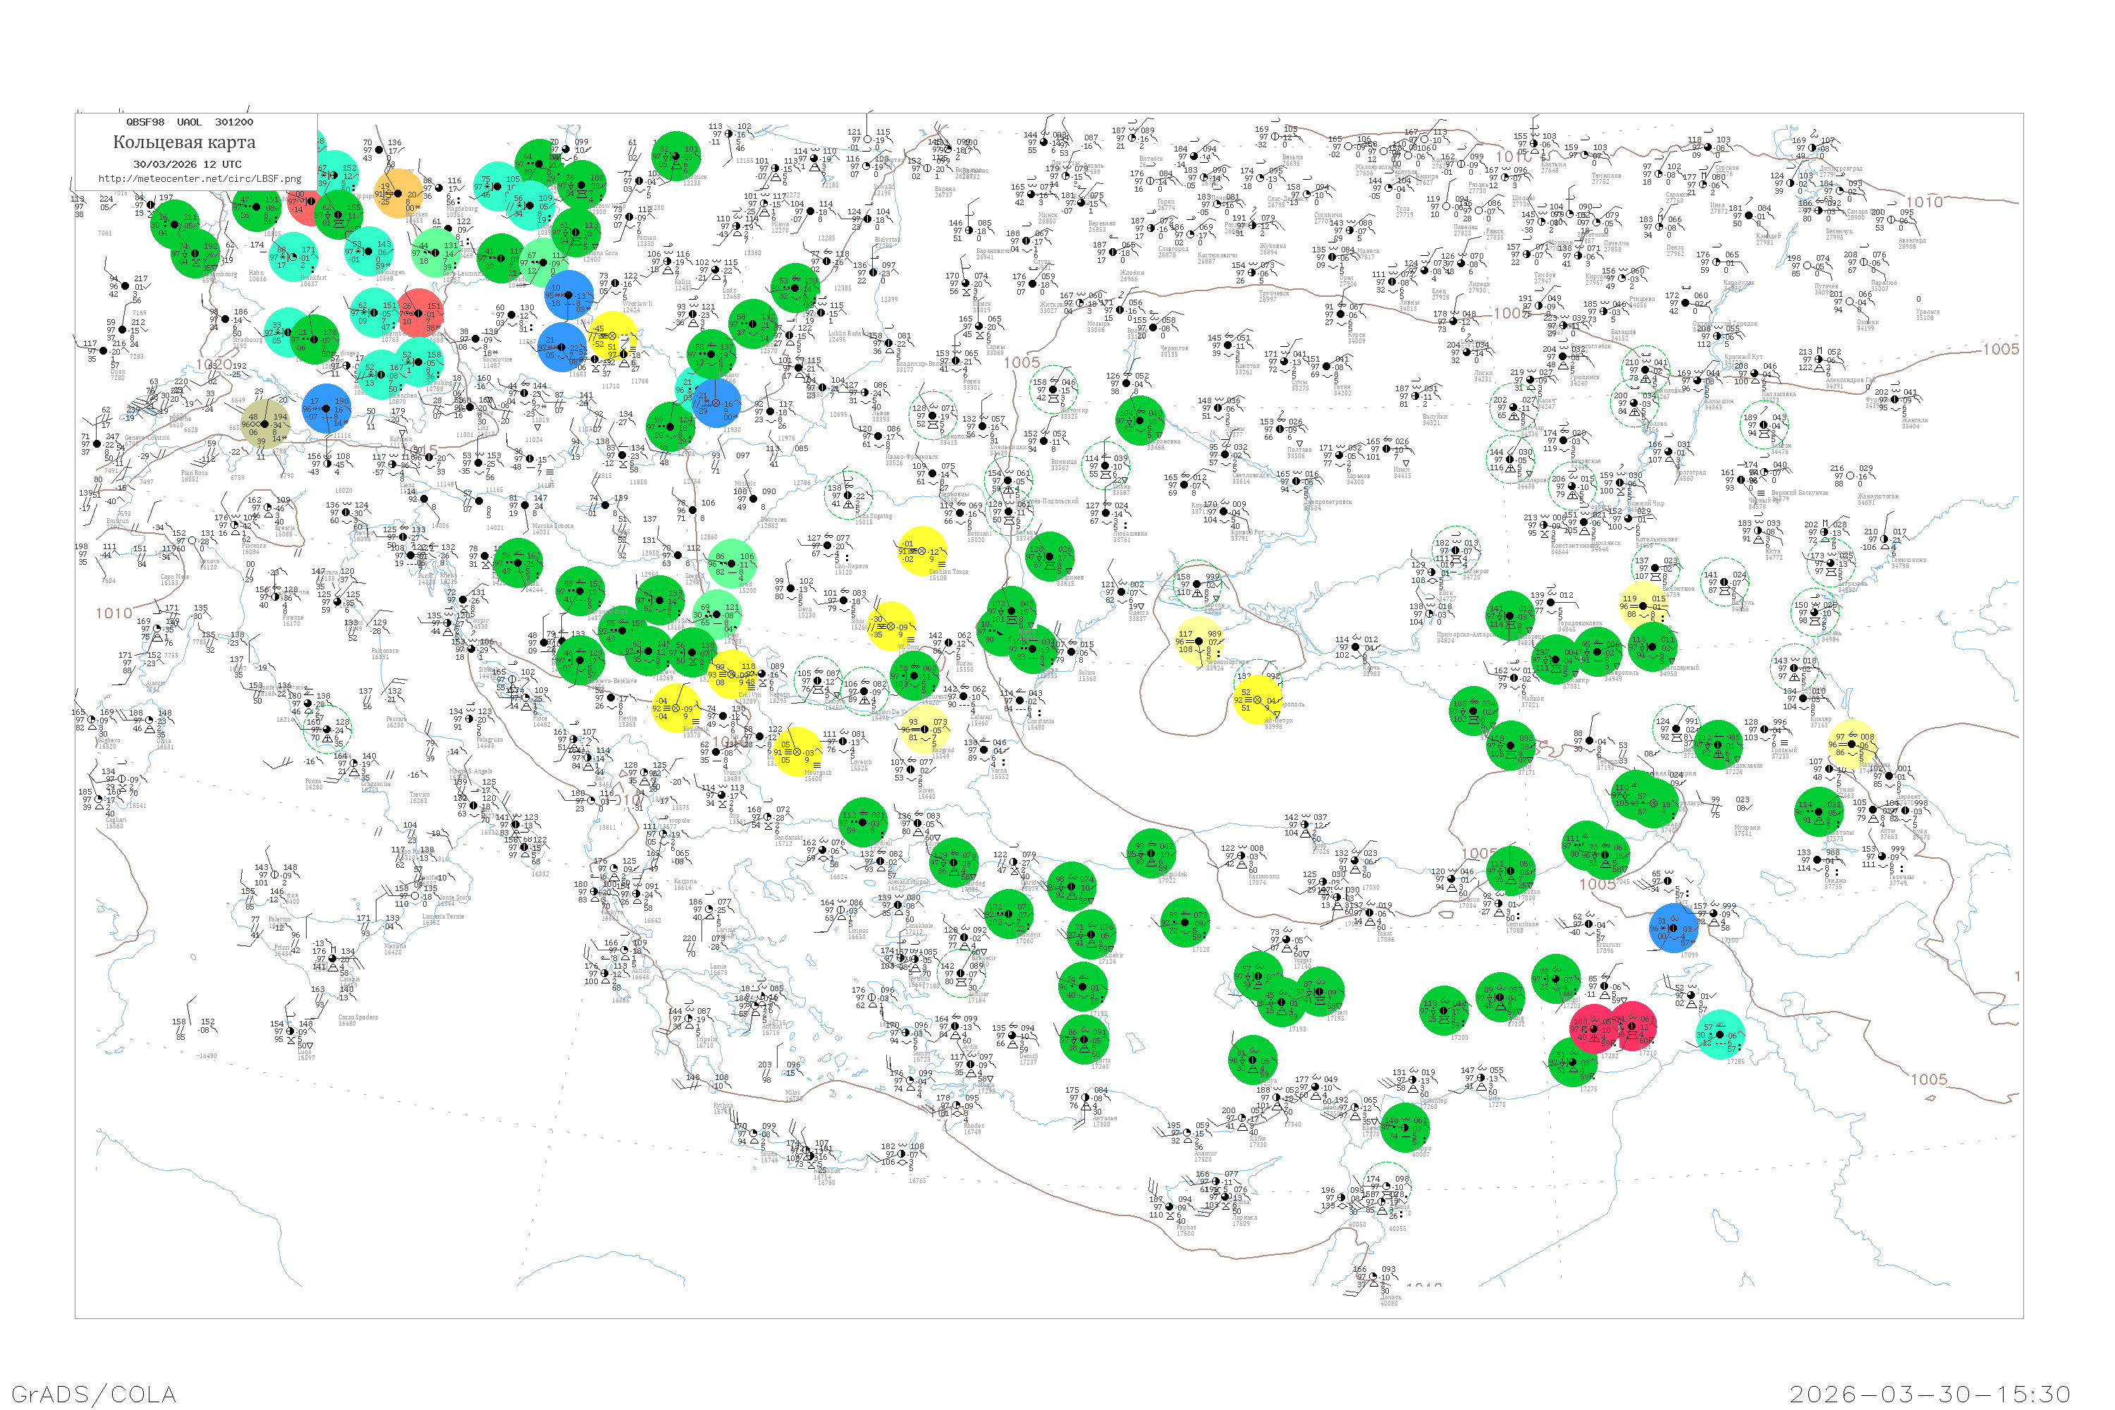Click the 2026-03-30-15:30 timestamp

(x=1930, y=1394)
